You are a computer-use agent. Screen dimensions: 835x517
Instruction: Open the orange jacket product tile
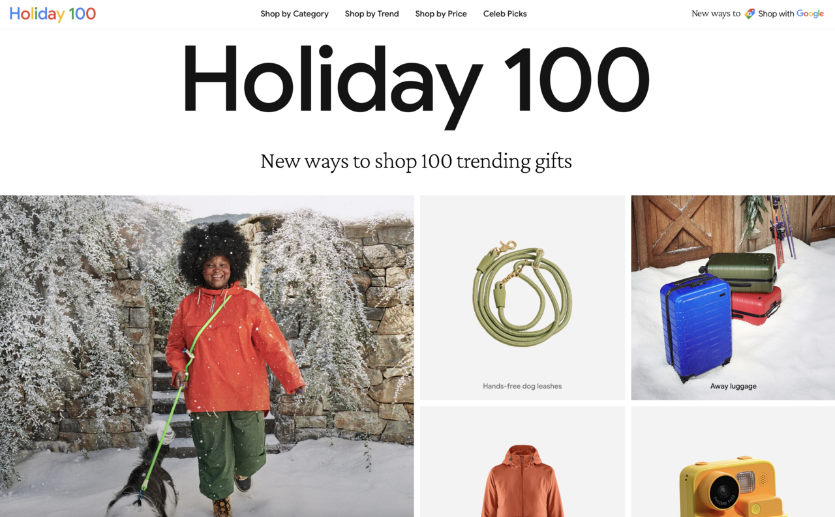(523, 462)
